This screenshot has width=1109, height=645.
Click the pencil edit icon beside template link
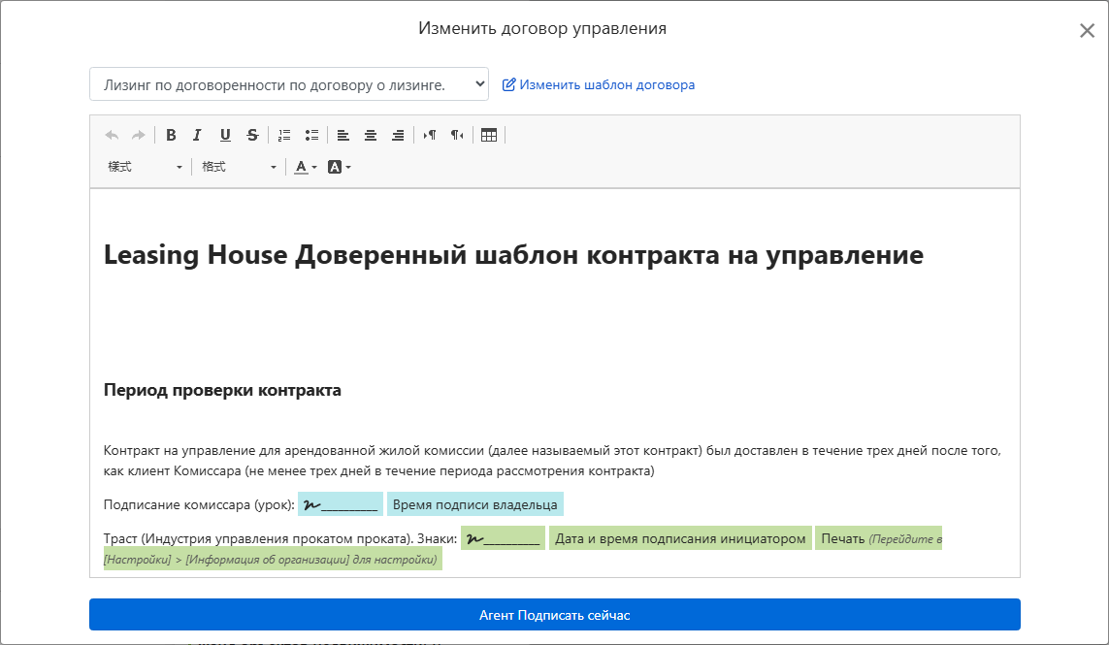[x=508, y=85]
